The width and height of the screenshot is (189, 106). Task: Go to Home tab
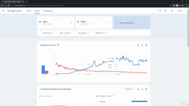coord(29,11)
